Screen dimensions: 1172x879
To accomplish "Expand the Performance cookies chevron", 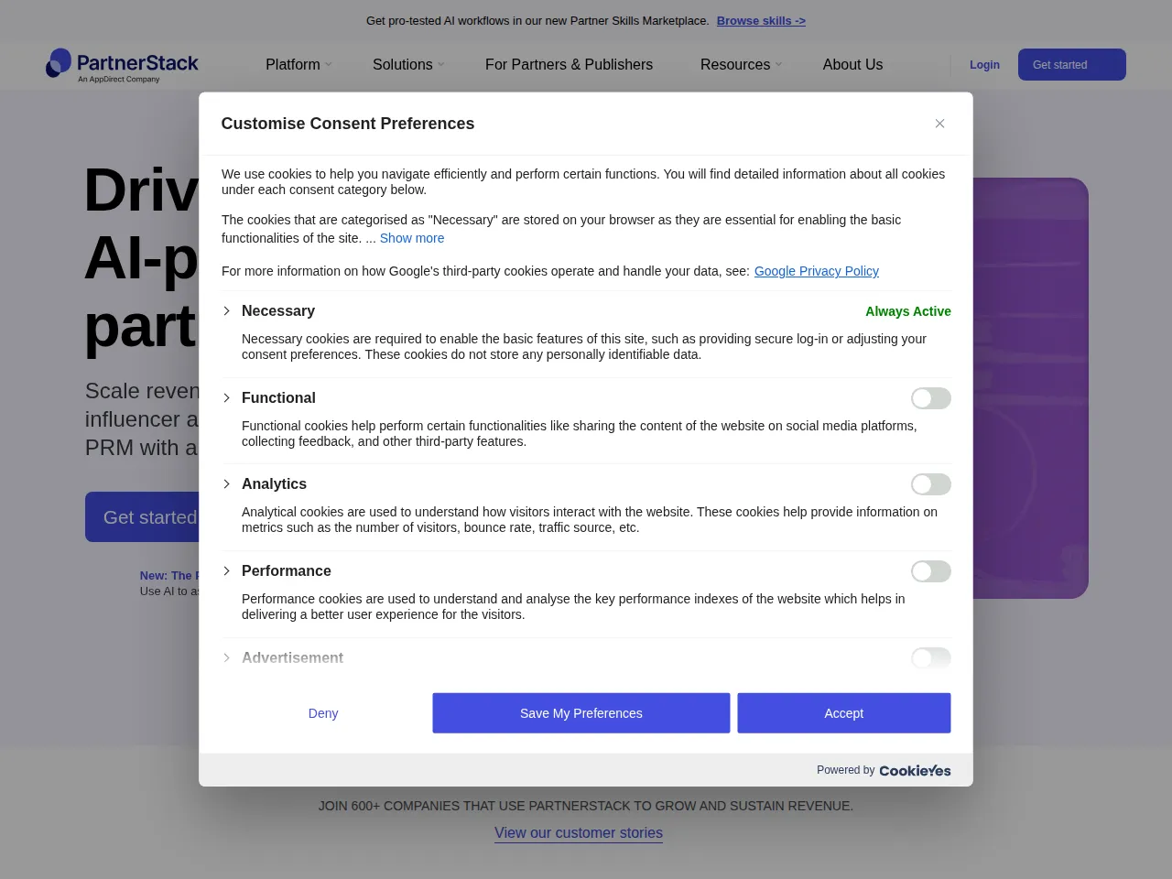I will coord(227,571).
